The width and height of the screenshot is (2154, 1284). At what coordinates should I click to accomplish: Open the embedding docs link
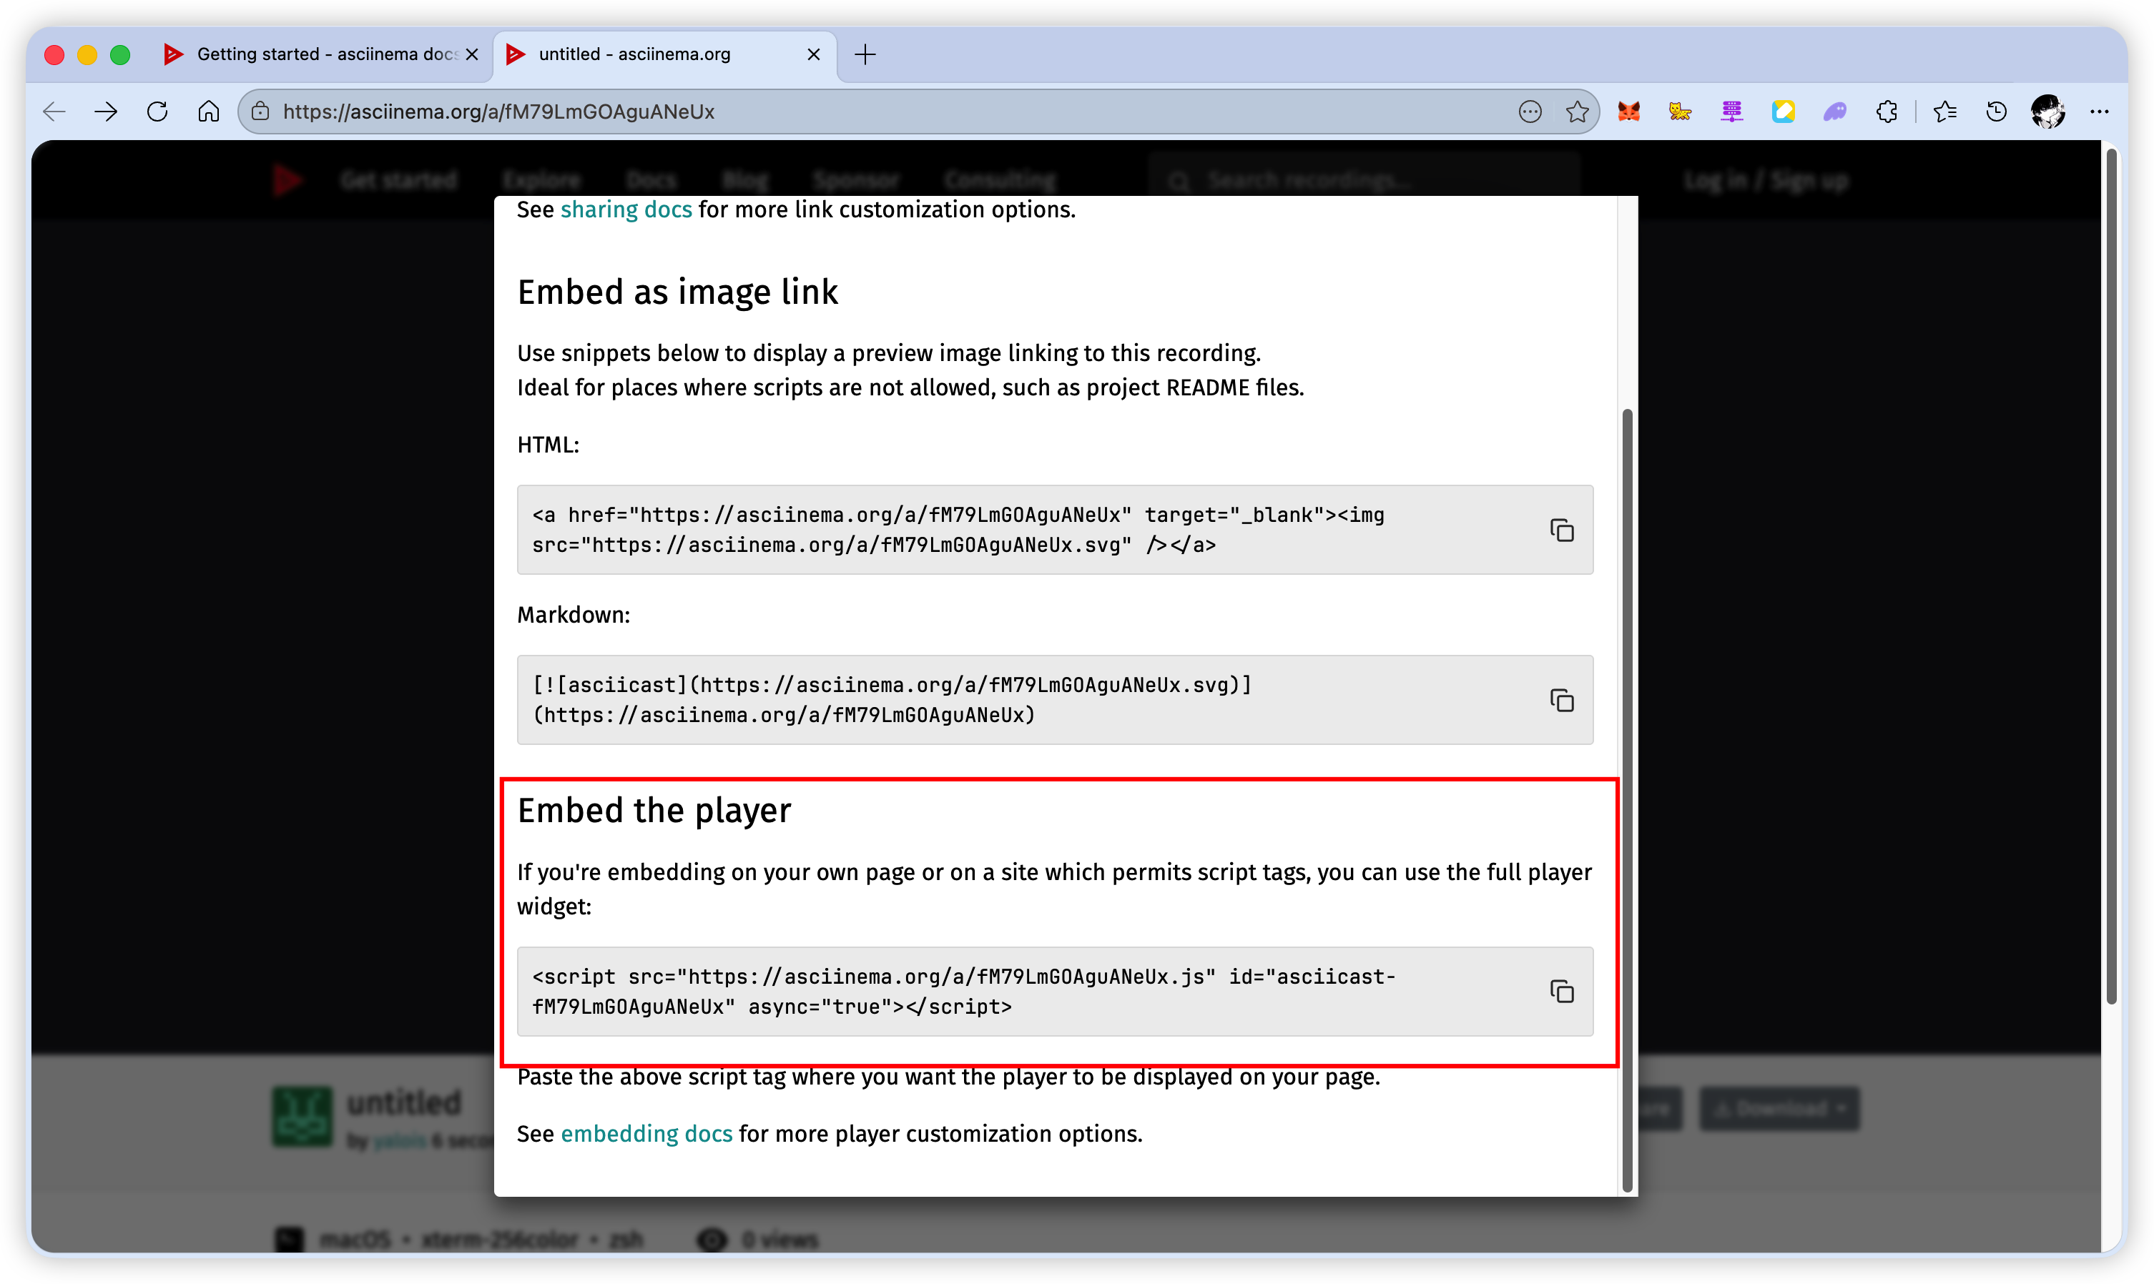pos(646,1133)
